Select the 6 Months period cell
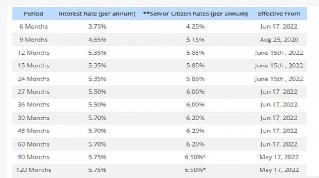The image size is (319, 178). click(x=34, y=26)
